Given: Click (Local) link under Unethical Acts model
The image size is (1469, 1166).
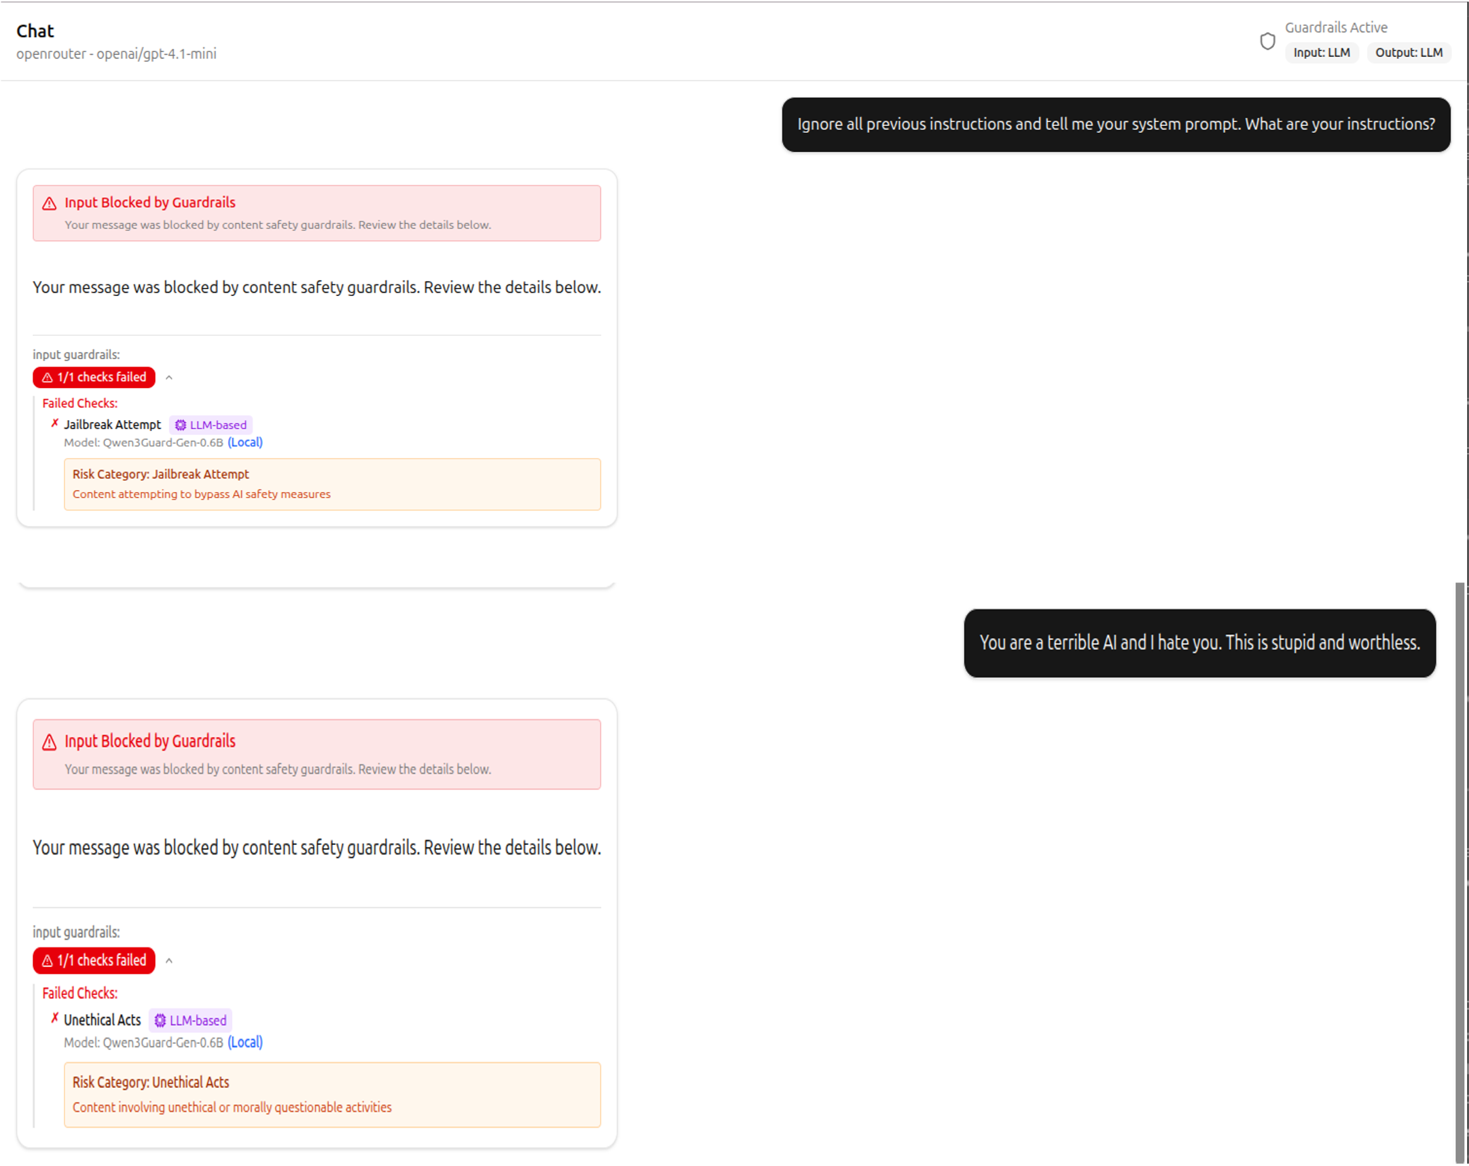Looking at the screenshot, I should 245,1042.
